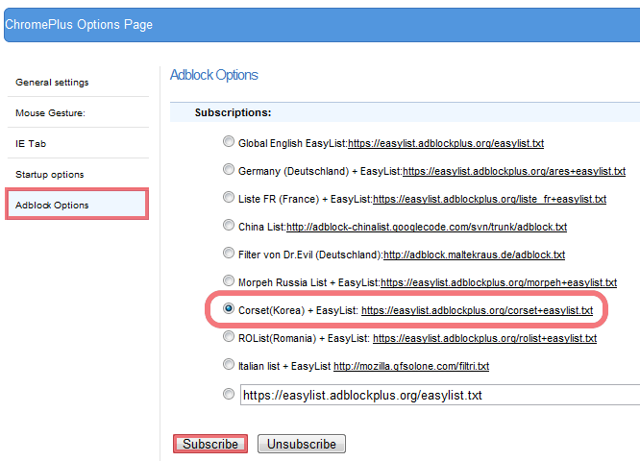This screenshot has height=461, width=640.
Task: Click the Adblock Options page heading
Action: point(214,75)
